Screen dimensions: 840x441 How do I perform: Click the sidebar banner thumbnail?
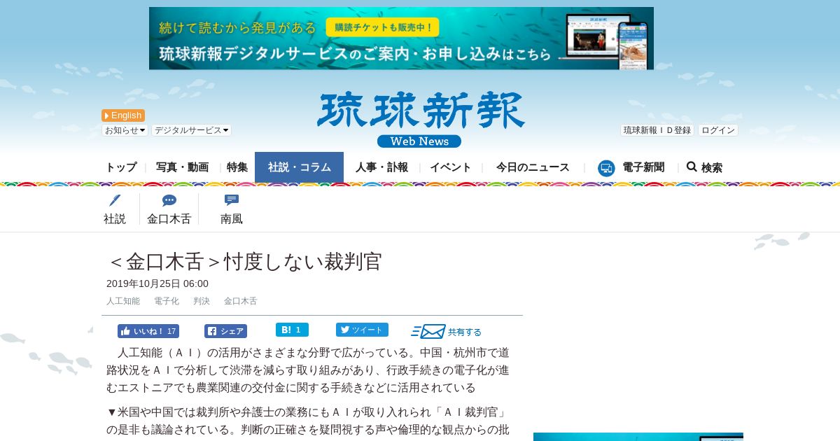(x=638, y=437)
